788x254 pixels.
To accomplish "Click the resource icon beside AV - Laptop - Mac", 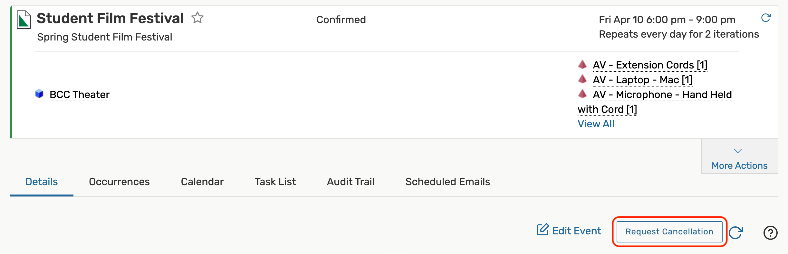I will tap(582, 79).
